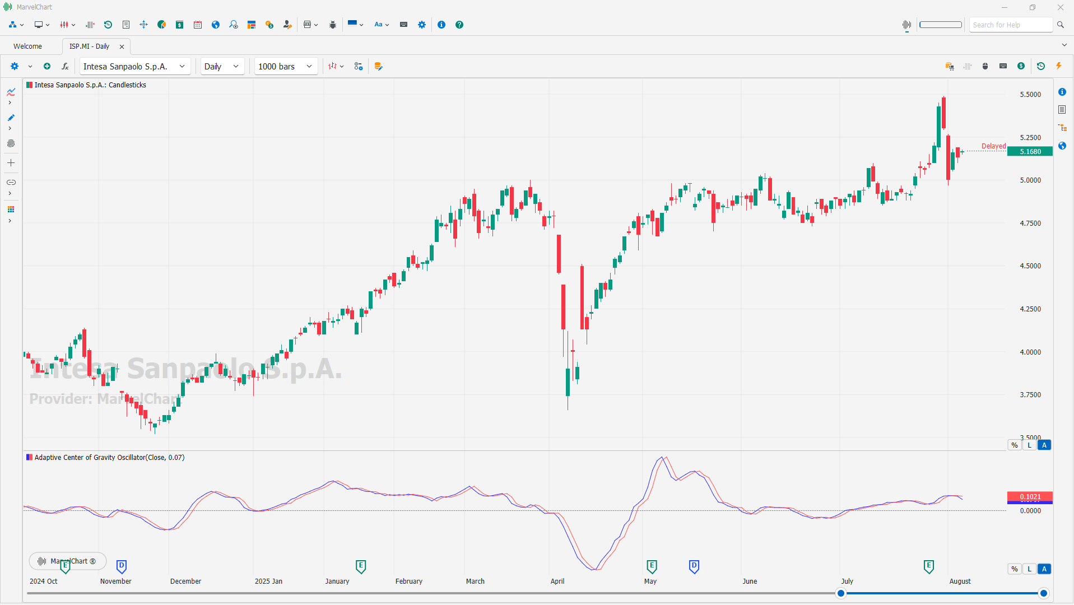Open the Daily timeframe dropdown
The width and height of the screenshot is (1074, 605).
(222, 66)
